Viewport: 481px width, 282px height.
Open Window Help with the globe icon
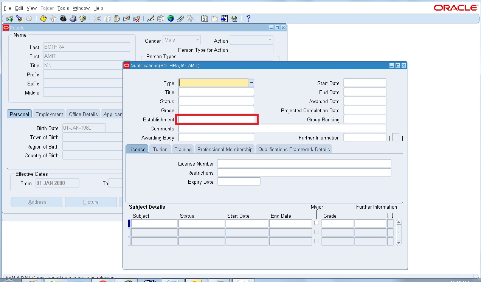(171, 18)
